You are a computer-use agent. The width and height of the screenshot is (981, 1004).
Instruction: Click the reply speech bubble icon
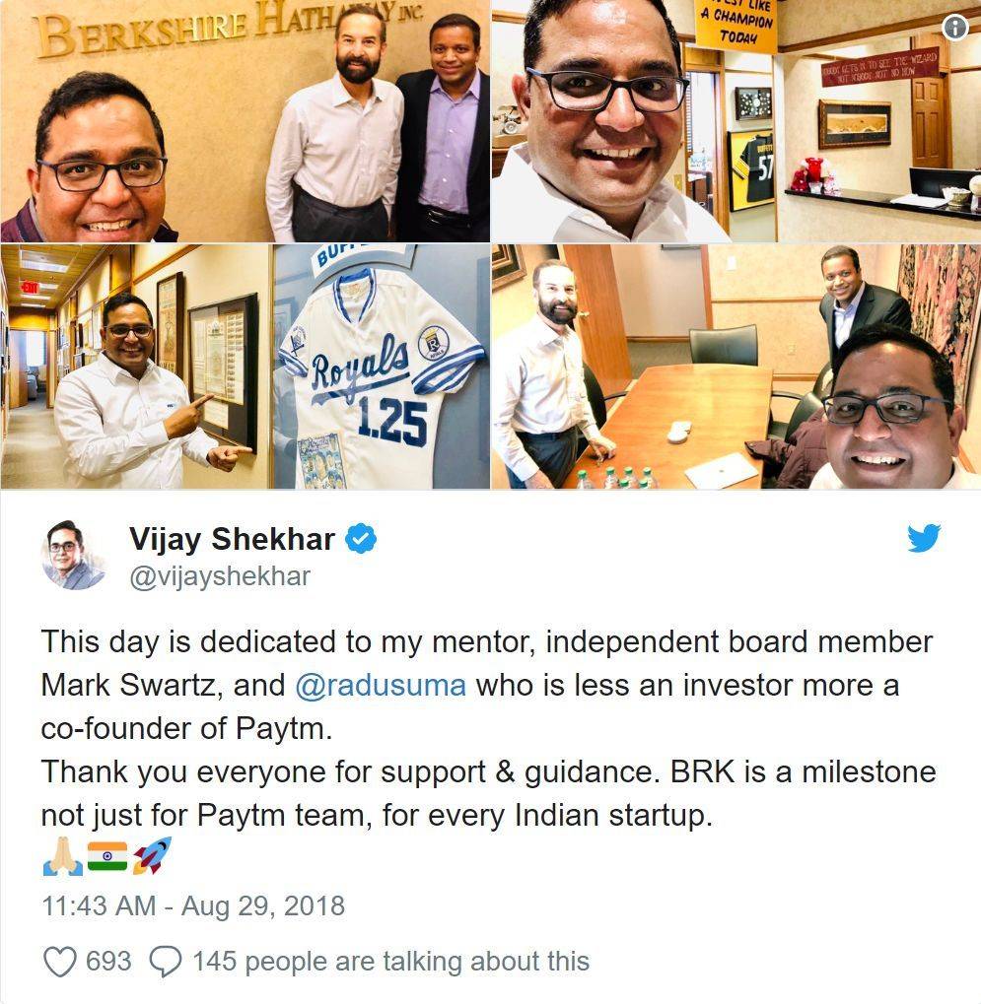pos(166,962)
